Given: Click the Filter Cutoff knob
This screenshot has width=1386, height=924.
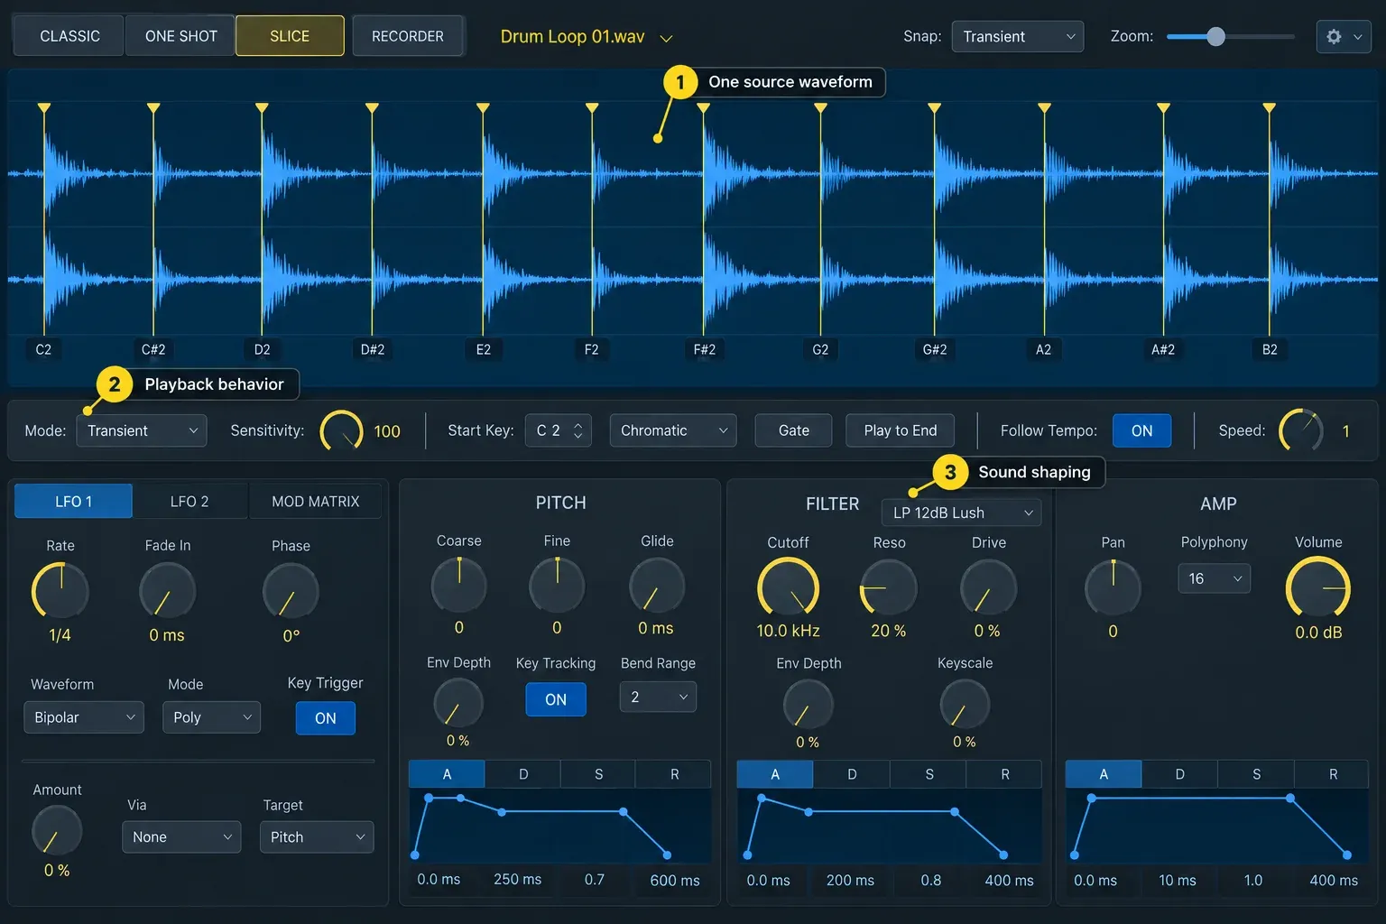Looking at the screenshot, I should (788, 587).
